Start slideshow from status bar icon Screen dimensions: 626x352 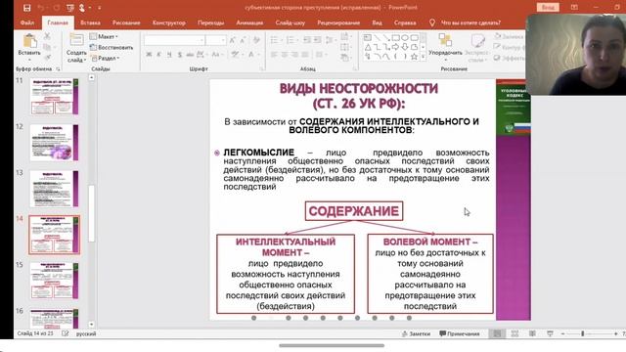[x=550, y=333]
